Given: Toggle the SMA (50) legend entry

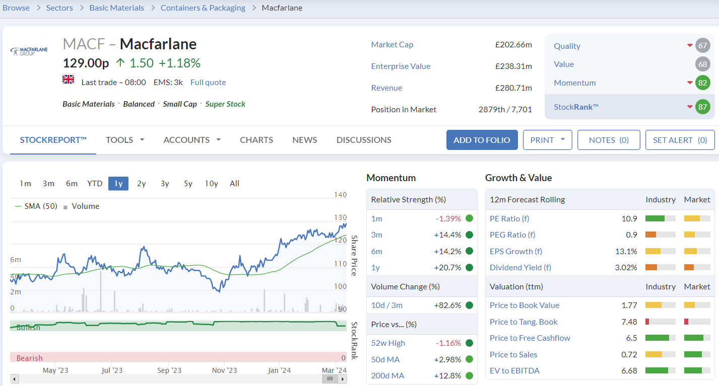Looking at the screenshot, I should pos(37,206).
